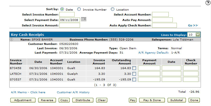Focus Check Number field for B70458

coord(191,68)
